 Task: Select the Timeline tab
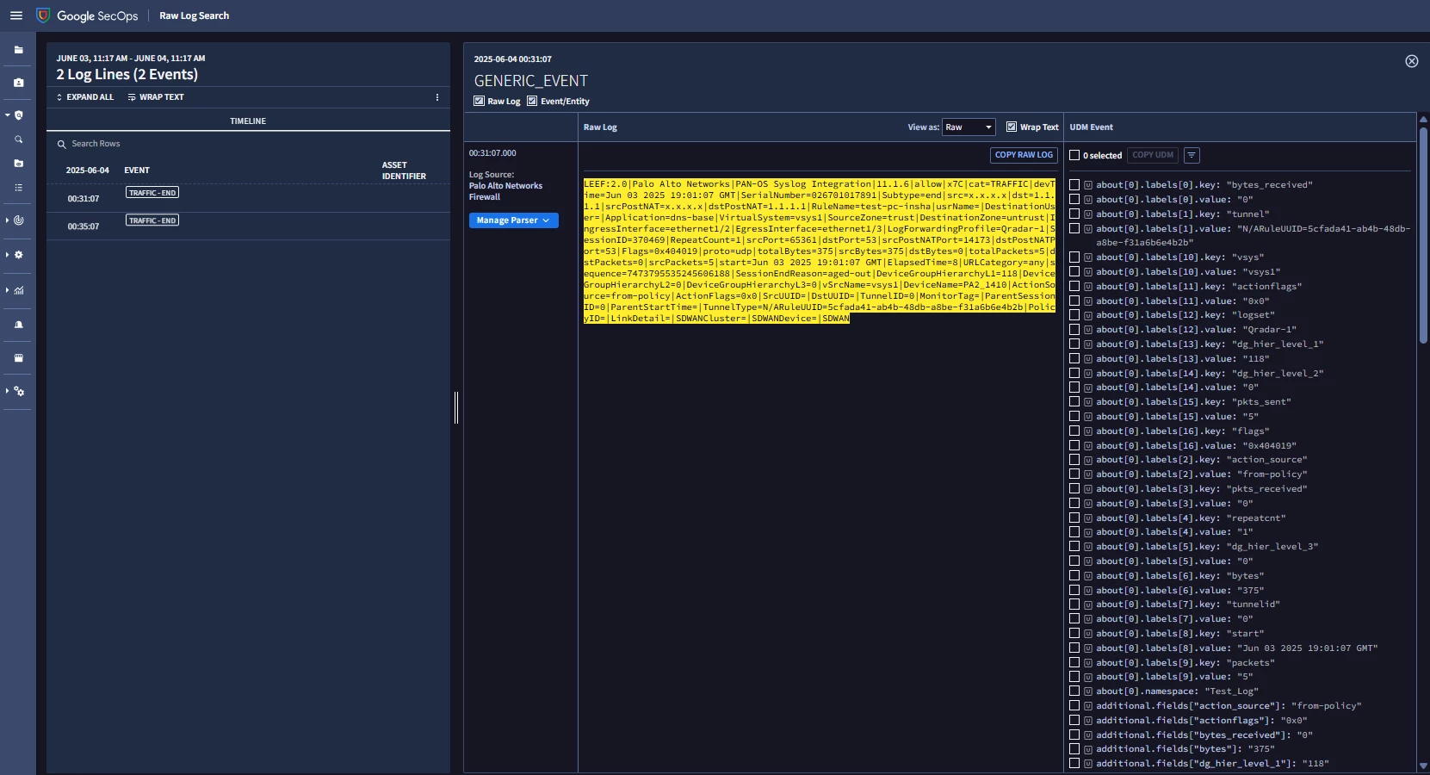(248, 121)
